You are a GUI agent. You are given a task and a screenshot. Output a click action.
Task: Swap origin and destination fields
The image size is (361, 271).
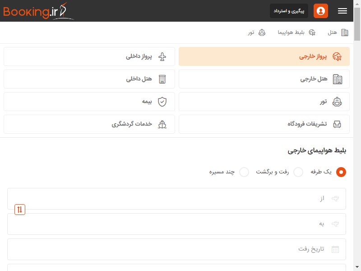pyautogui.click(x=20, y=210)
